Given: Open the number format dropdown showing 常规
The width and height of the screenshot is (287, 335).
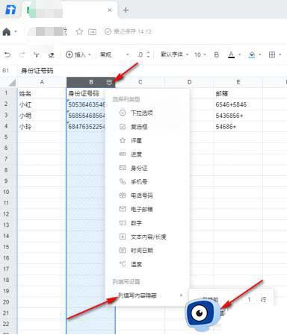Looking at the screenshot, I should tap(114, 54).
